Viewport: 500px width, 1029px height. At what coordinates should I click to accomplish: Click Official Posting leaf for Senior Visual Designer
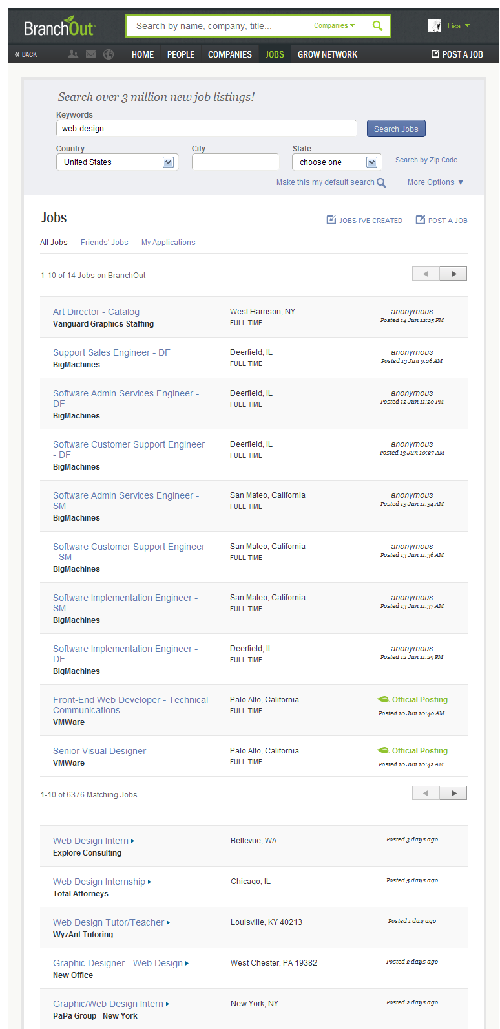click(383, 750)
